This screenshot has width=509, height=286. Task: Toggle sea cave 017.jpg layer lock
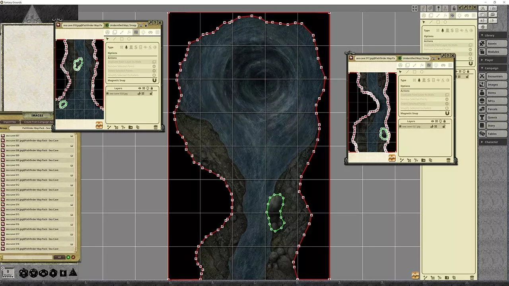pos(444,126)
